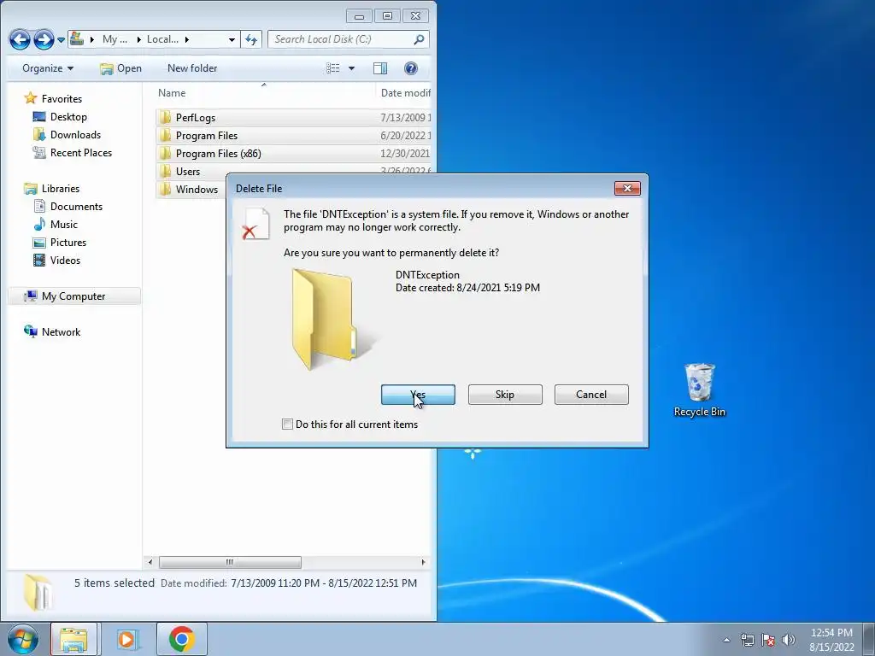875x656 pixels.
Task: Click the volume speaker tray icon
Action: tap(789, 640)
